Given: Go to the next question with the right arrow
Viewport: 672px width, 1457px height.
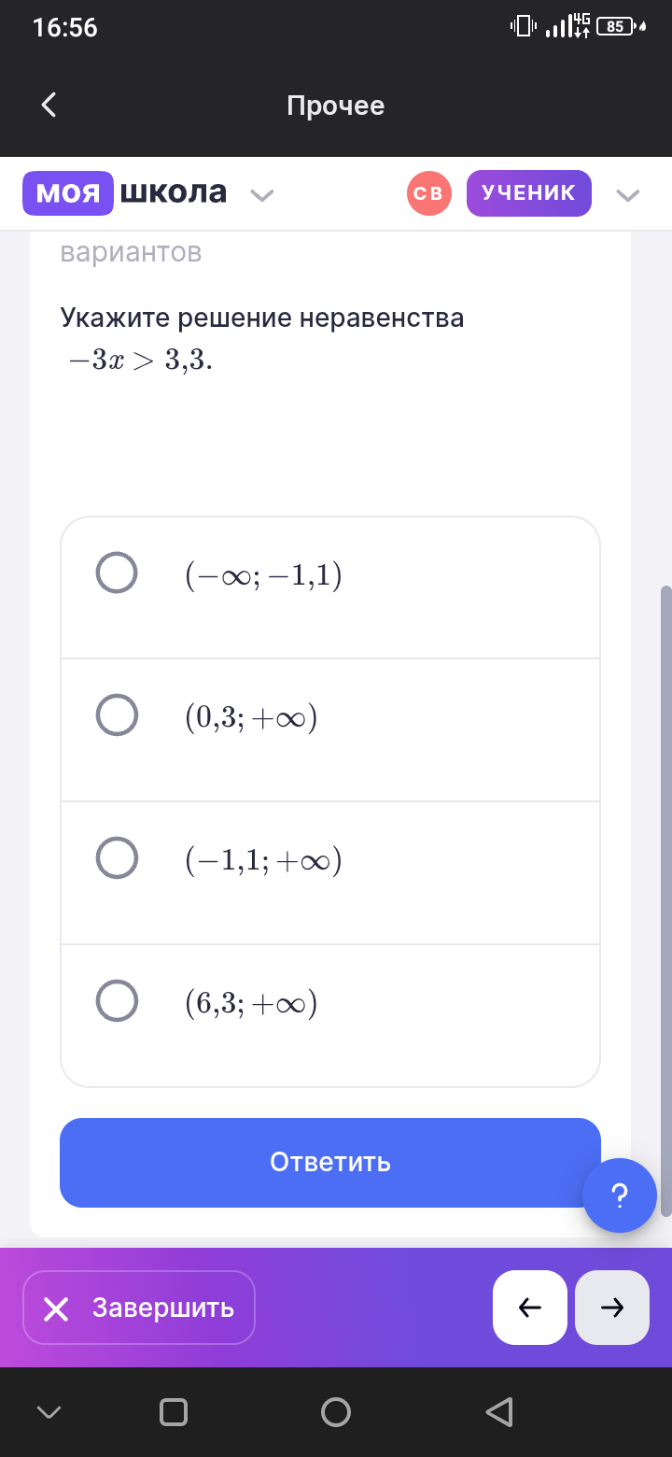Looking at the screenshot, I should pyautogui.click(x=612, y=1308).
